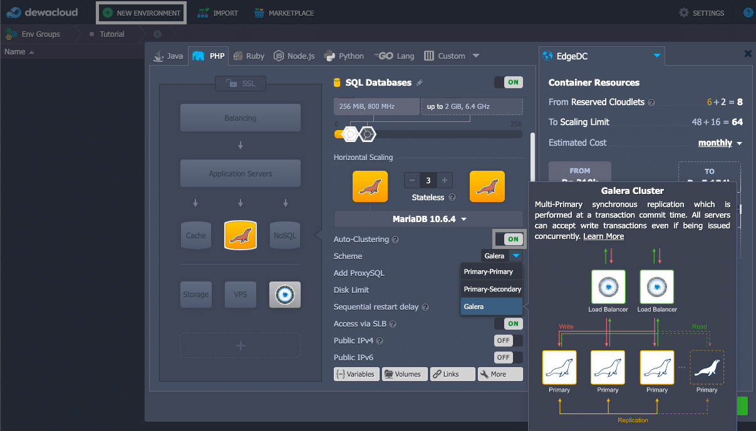Image resolution: width=756 pixels, height=431 pixels.
Task: Enable the Public IPv4 toggle
Action: pos(508,340)
